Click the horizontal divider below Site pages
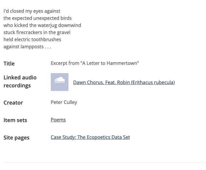206x170 pixels. [104, 162]
